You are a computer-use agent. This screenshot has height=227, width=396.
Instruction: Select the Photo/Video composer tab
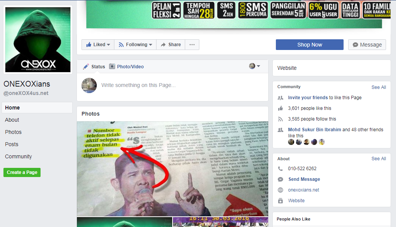tap(127, 66)
